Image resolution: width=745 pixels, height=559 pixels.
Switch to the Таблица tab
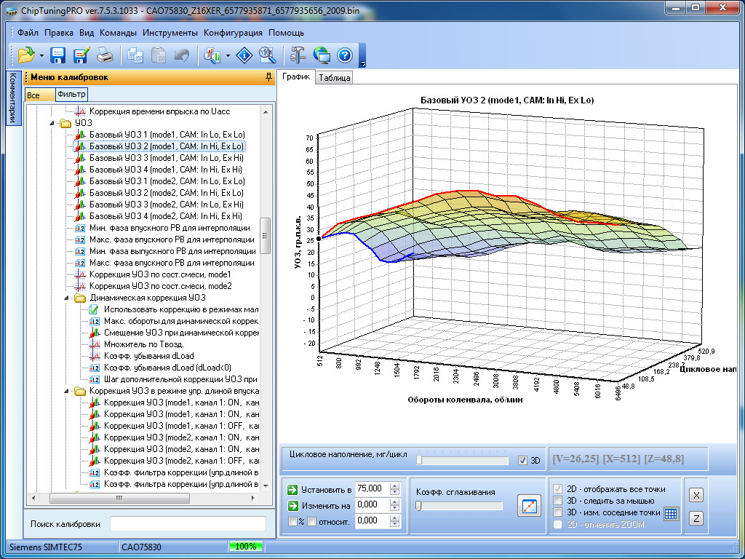point(335,78)
